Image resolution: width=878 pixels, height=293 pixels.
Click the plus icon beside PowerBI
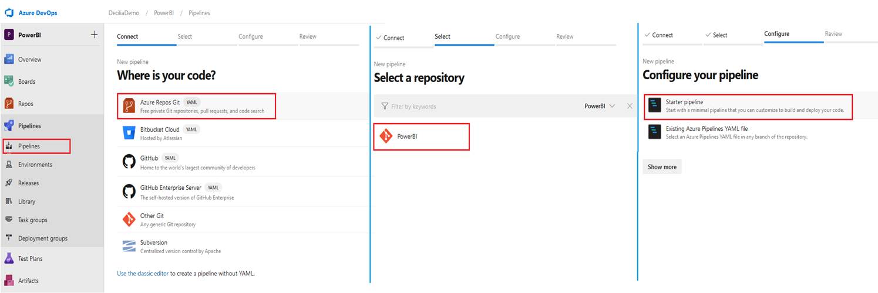(x=94, y=35)
